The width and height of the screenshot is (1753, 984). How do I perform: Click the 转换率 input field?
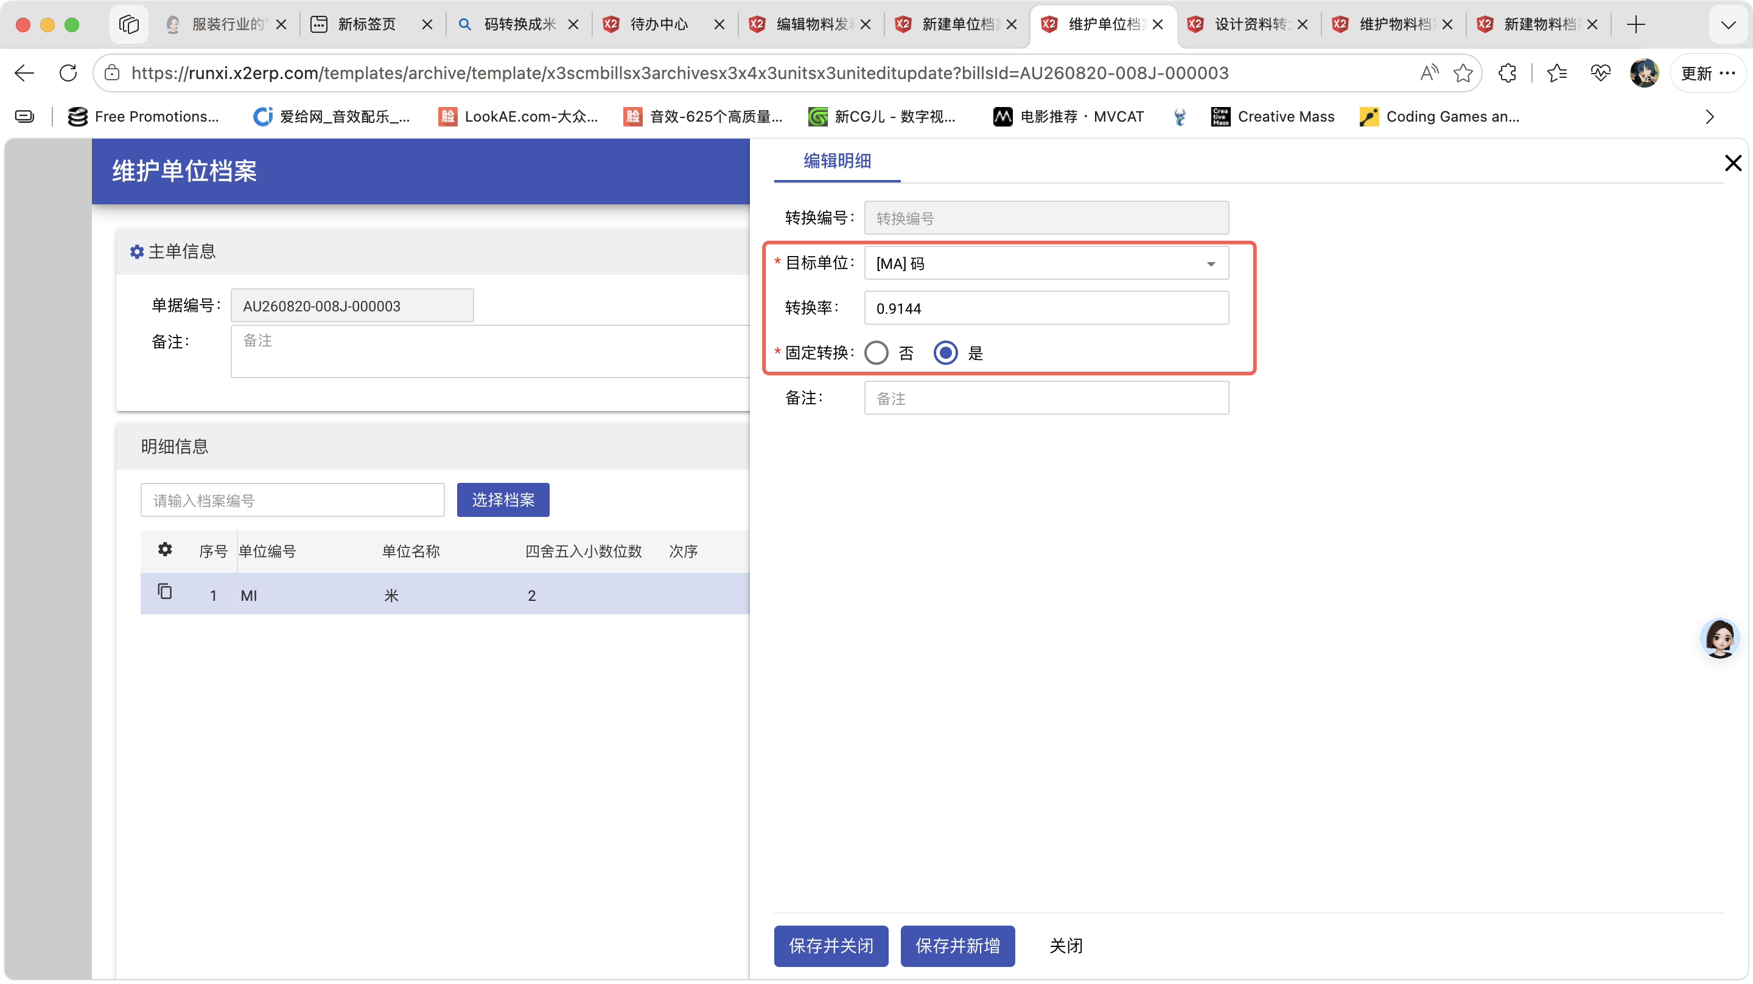click(x=1046, y=308)
